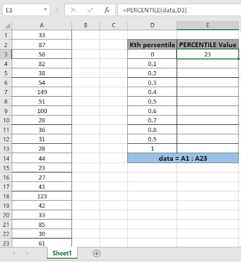Image resolution: width=241 pixels, height=262 pixels.
Task: Open the Insert Function fx dialog
Action: [x=107, y=10]
